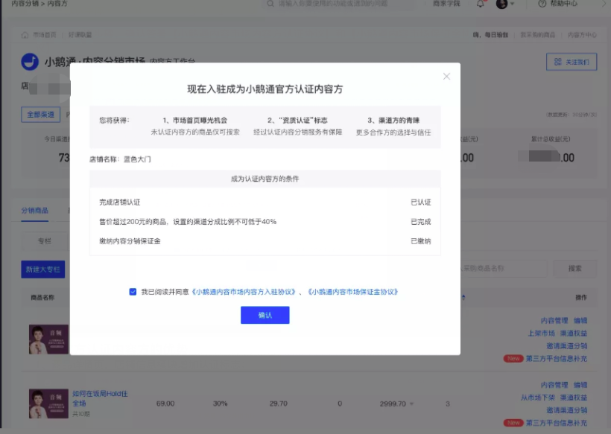Open 如何在饭局Hold住全场 product link
Viewport: 611px width, 434px height.
click(x=100, y=398)
